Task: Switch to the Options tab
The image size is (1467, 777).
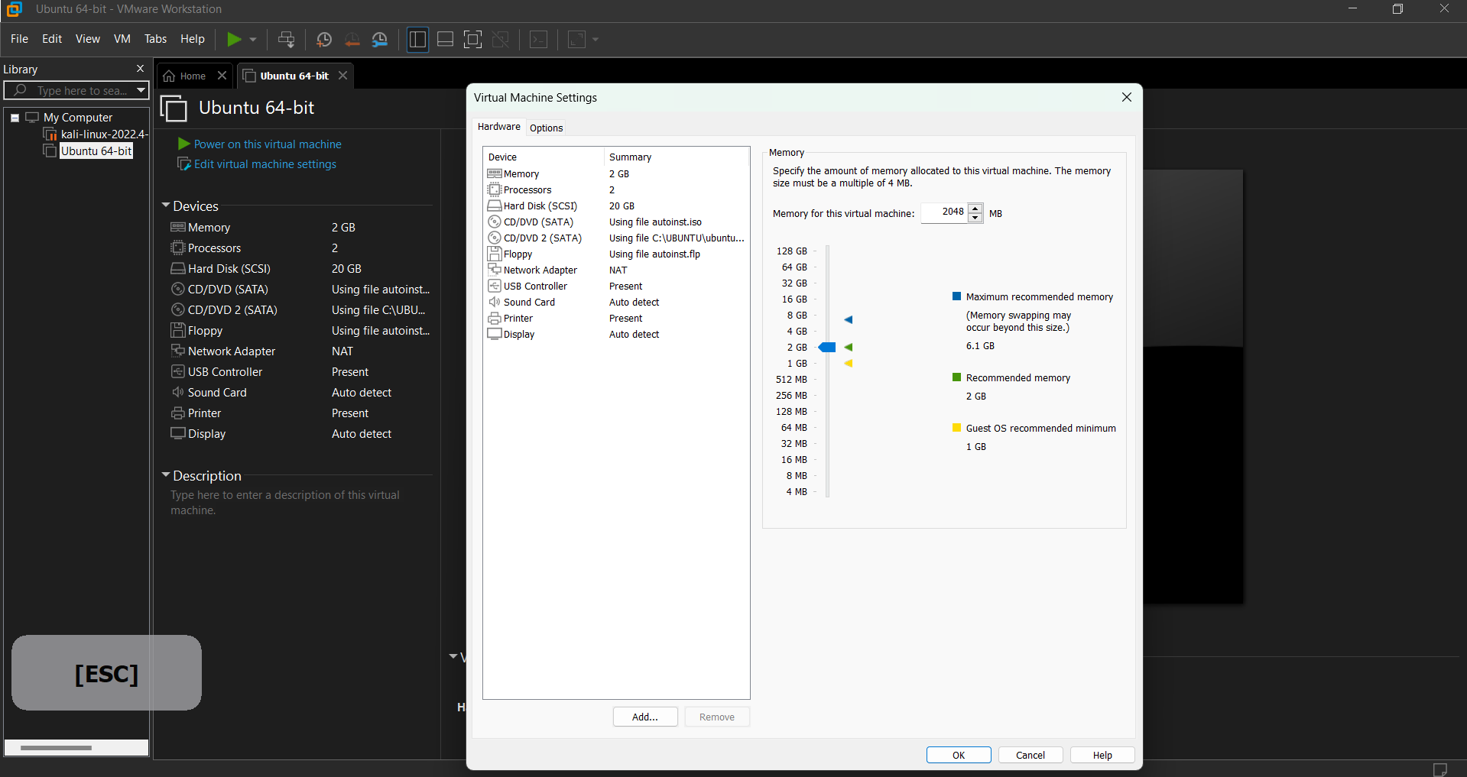Action: coord(546,128)
